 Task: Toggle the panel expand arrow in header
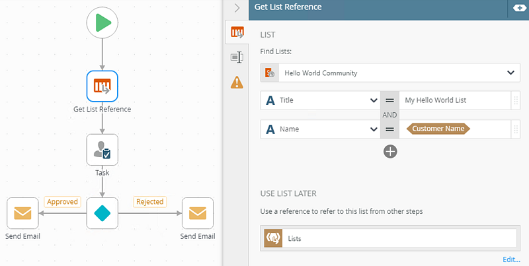point(516,7)
